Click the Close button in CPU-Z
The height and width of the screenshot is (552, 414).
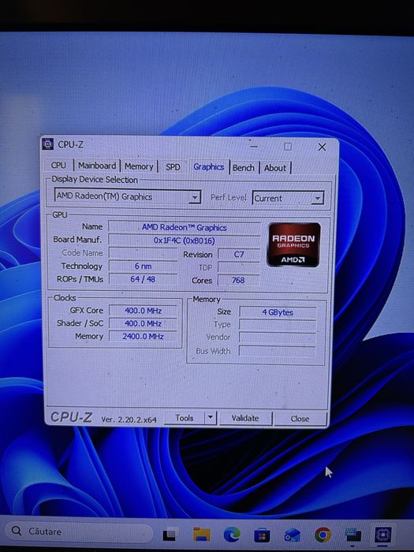300,419
